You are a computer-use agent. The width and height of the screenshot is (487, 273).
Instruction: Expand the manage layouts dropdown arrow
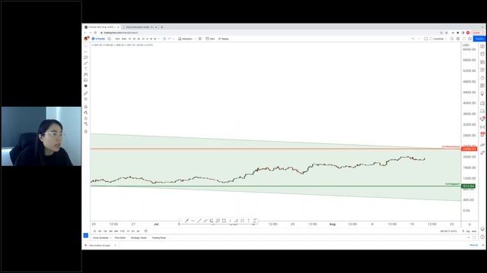click(x=446, y=39)
